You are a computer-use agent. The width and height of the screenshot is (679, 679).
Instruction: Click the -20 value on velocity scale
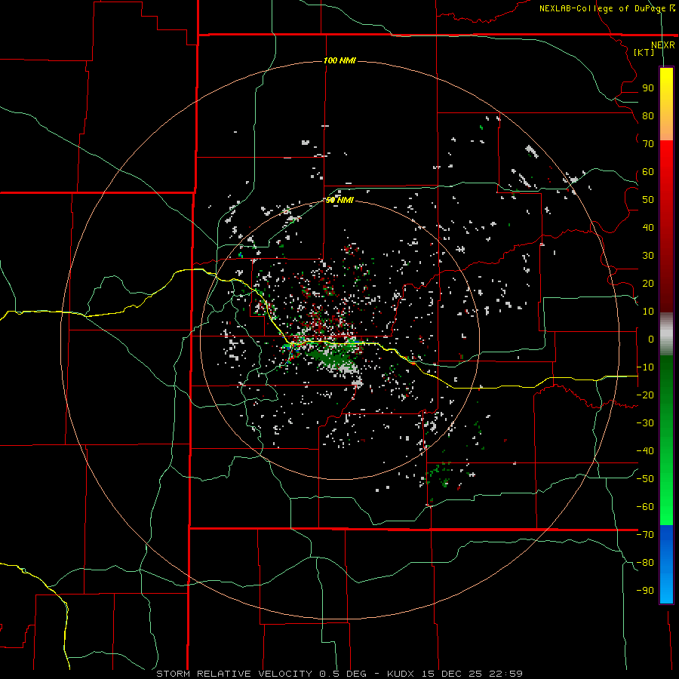[x=645, y=395]
